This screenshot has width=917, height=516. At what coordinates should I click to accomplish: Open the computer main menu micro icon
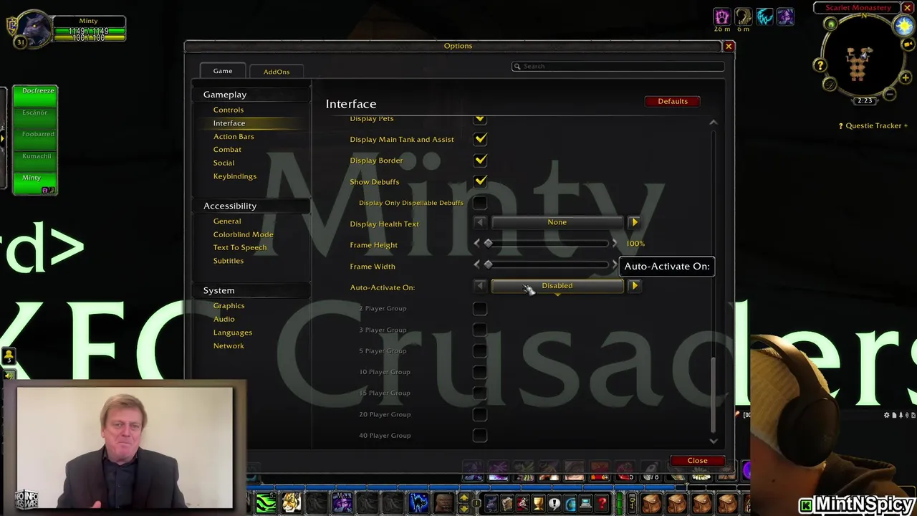point(586,503)
